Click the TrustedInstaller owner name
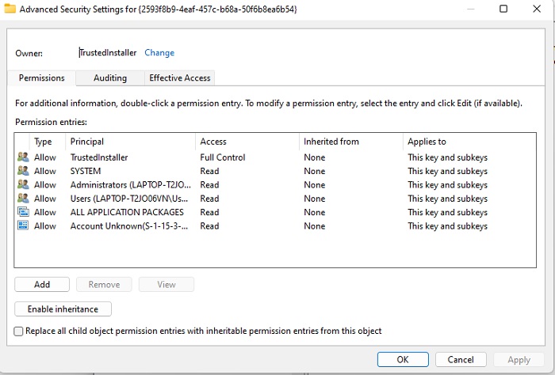Viewport: 555px width, 375px height. (108, 53)
